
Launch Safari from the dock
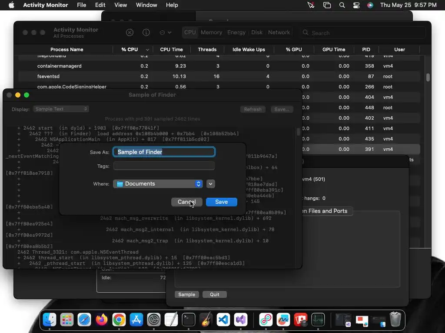point(84,320)
